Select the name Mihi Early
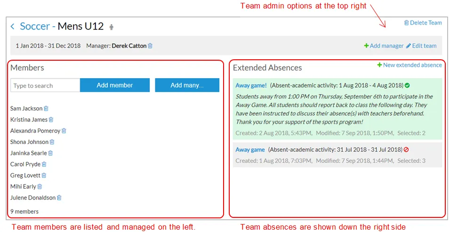Viewport: 450px width, 232px height. coord(23,186)
